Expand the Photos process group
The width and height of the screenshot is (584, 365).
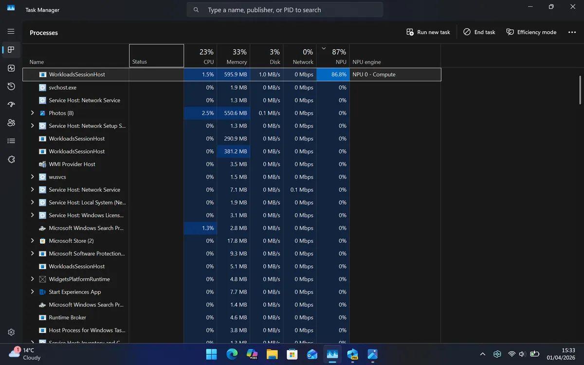coord(32,113)
